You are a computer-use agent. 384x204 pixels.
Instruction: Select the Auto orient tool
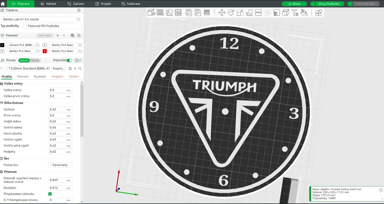click(x=169, y=12)
